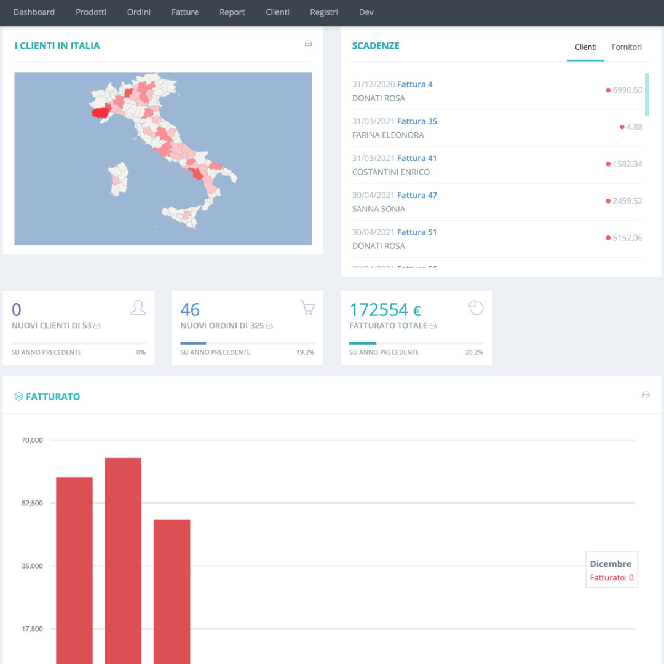Click the user silhouette icon in clients card
Image resolution: width=664 pixels, height=664 pixels.
click(138, 308)
